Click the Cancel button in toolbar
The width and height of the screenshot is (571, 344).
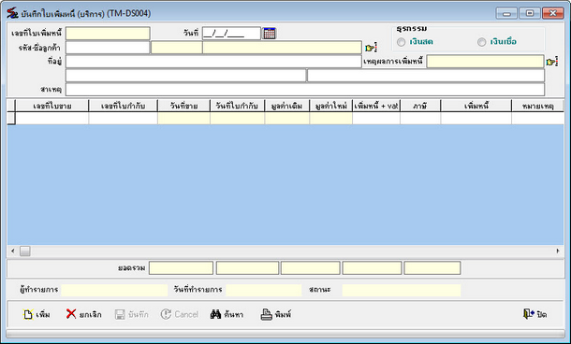(180, 314)
